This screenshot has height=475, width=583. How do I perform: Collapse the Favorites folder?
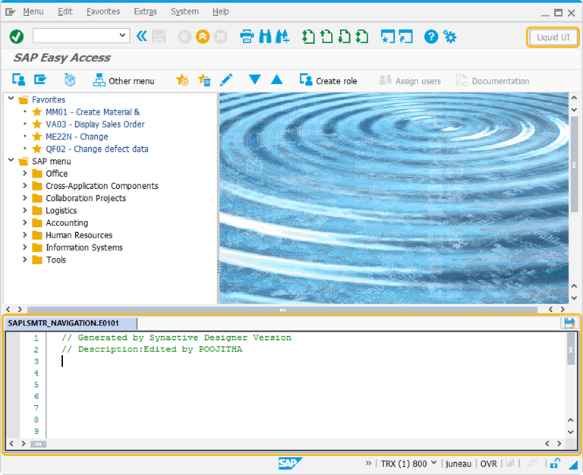[x=11, y=99]
